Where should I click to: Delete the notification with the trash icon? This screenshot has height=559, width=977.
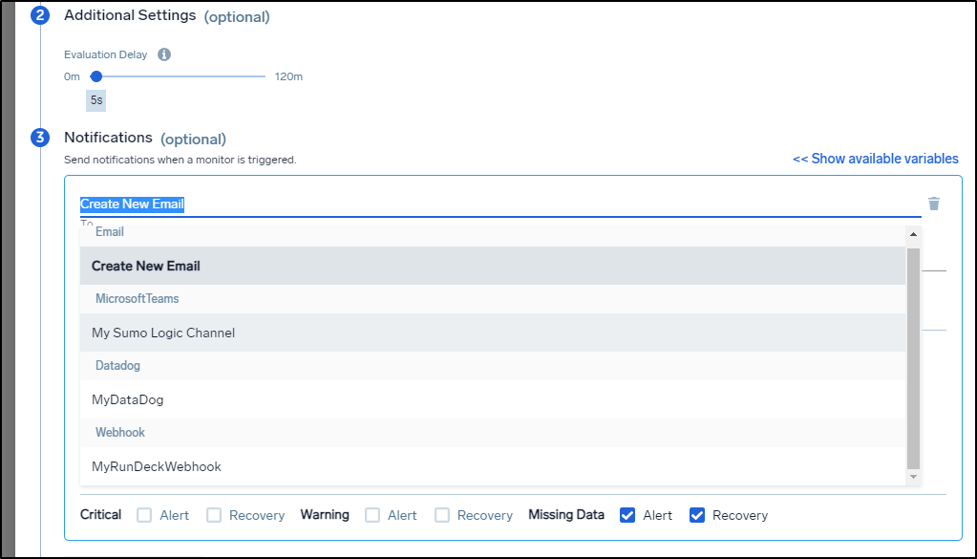[x=933, y=204]
